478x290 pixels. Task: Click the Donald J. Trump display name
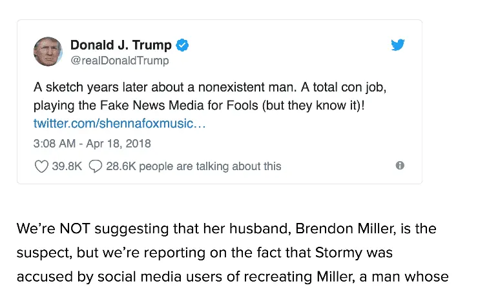pos(121,45)
